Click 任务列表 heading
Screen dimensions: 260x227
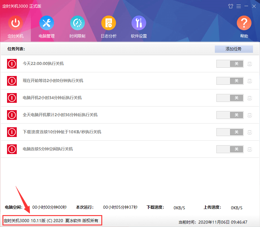16,49
